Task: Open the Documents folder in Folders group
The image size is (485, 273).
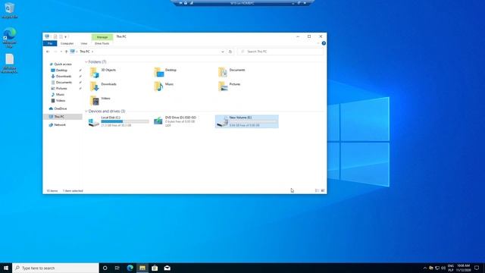Action: pyautogui.click(x=232, y=73)
